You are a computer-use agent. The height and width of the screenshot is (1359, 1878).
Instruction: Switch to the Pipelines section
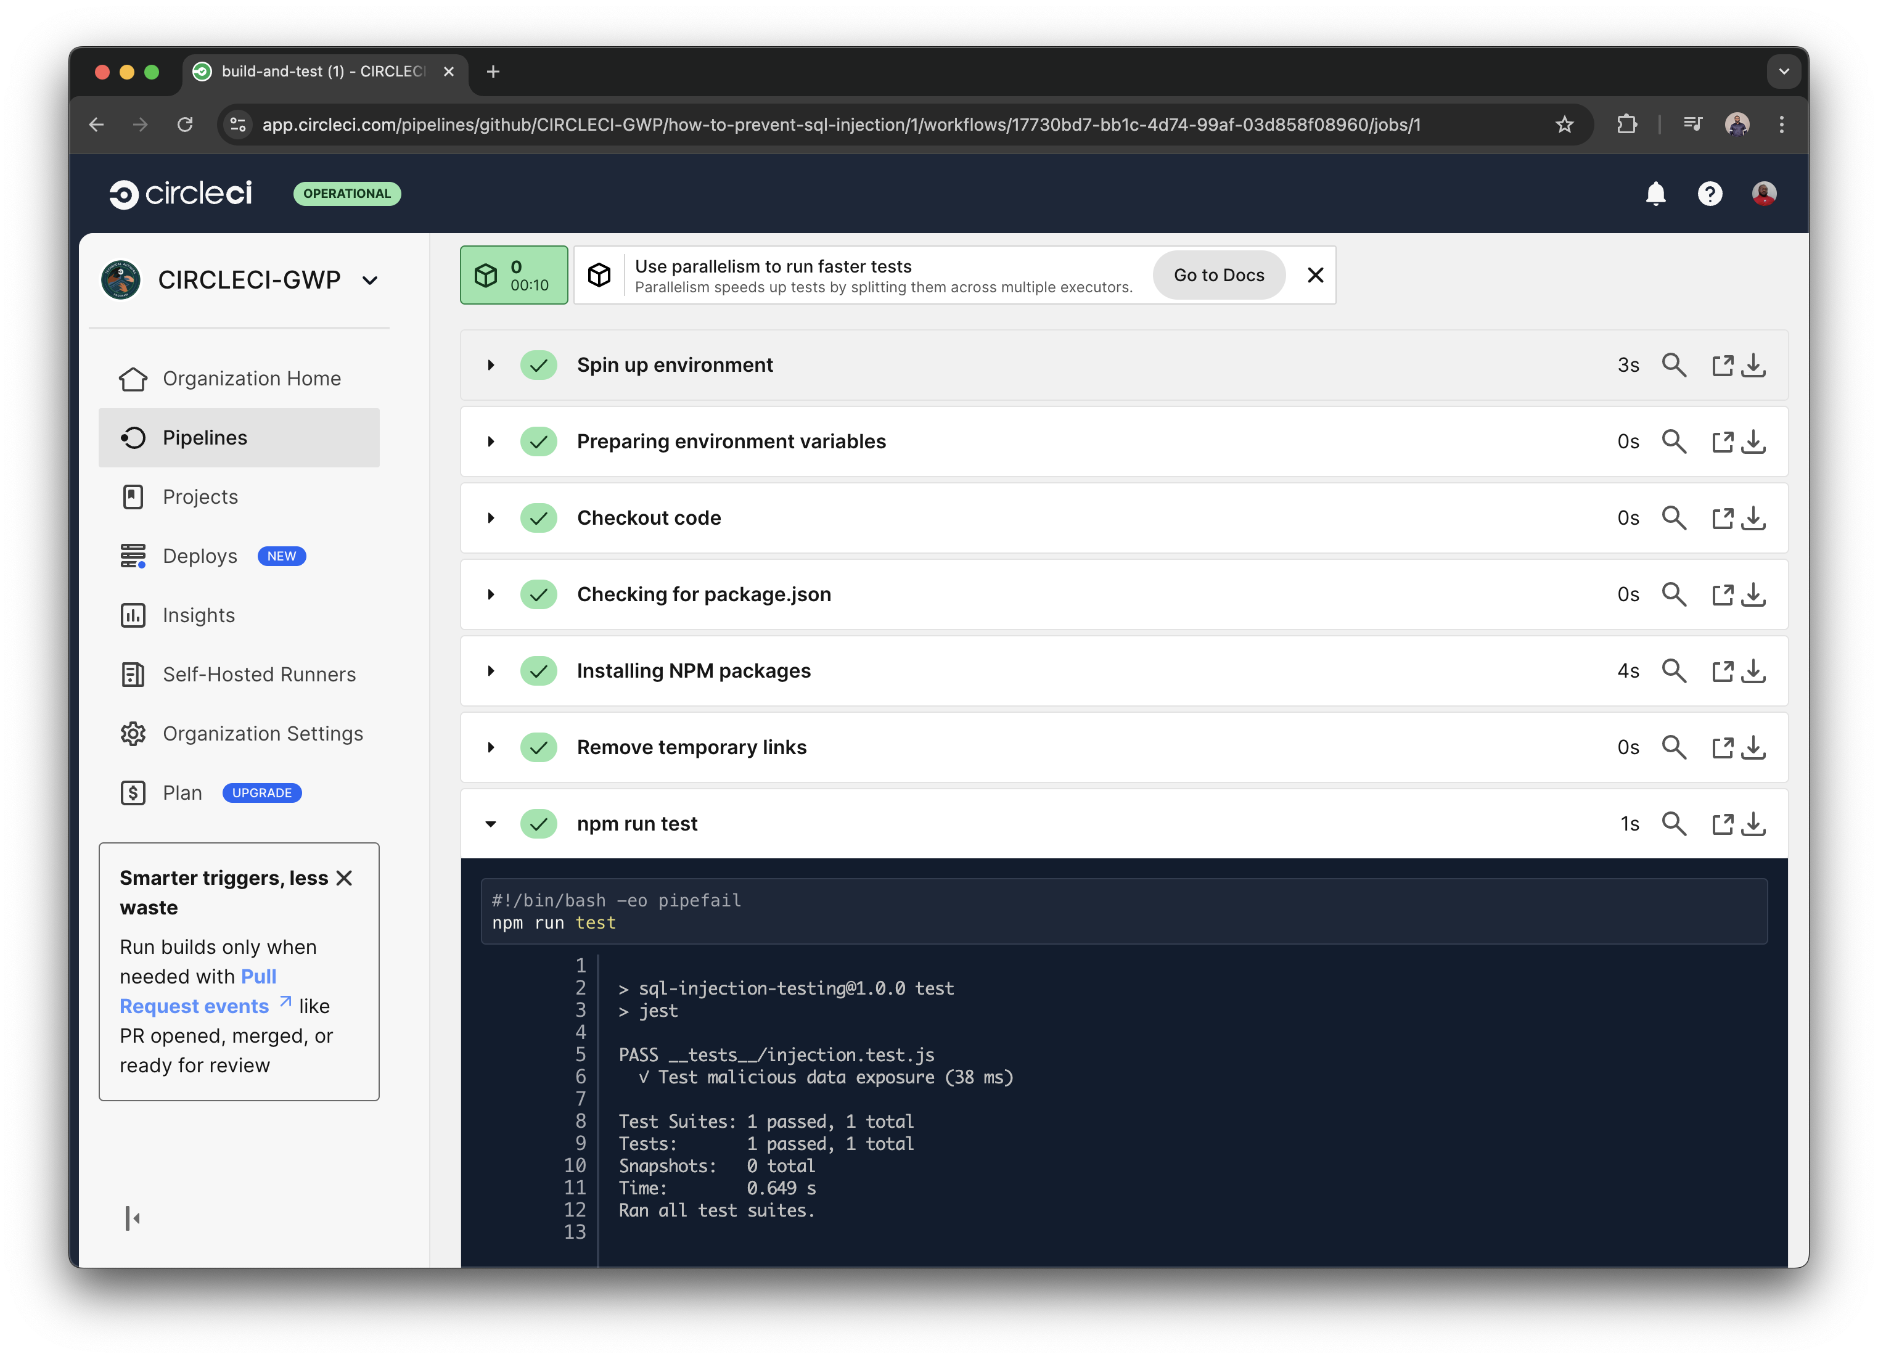coord(205,437)
